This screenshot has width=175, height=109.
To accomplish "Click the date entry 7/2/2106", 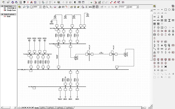I will (x=12, y=8).
